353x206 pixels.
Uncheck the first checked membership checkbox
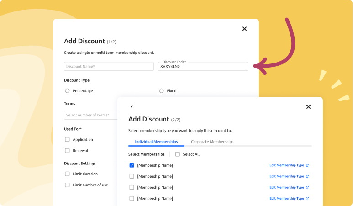click(x=132, y=165)
